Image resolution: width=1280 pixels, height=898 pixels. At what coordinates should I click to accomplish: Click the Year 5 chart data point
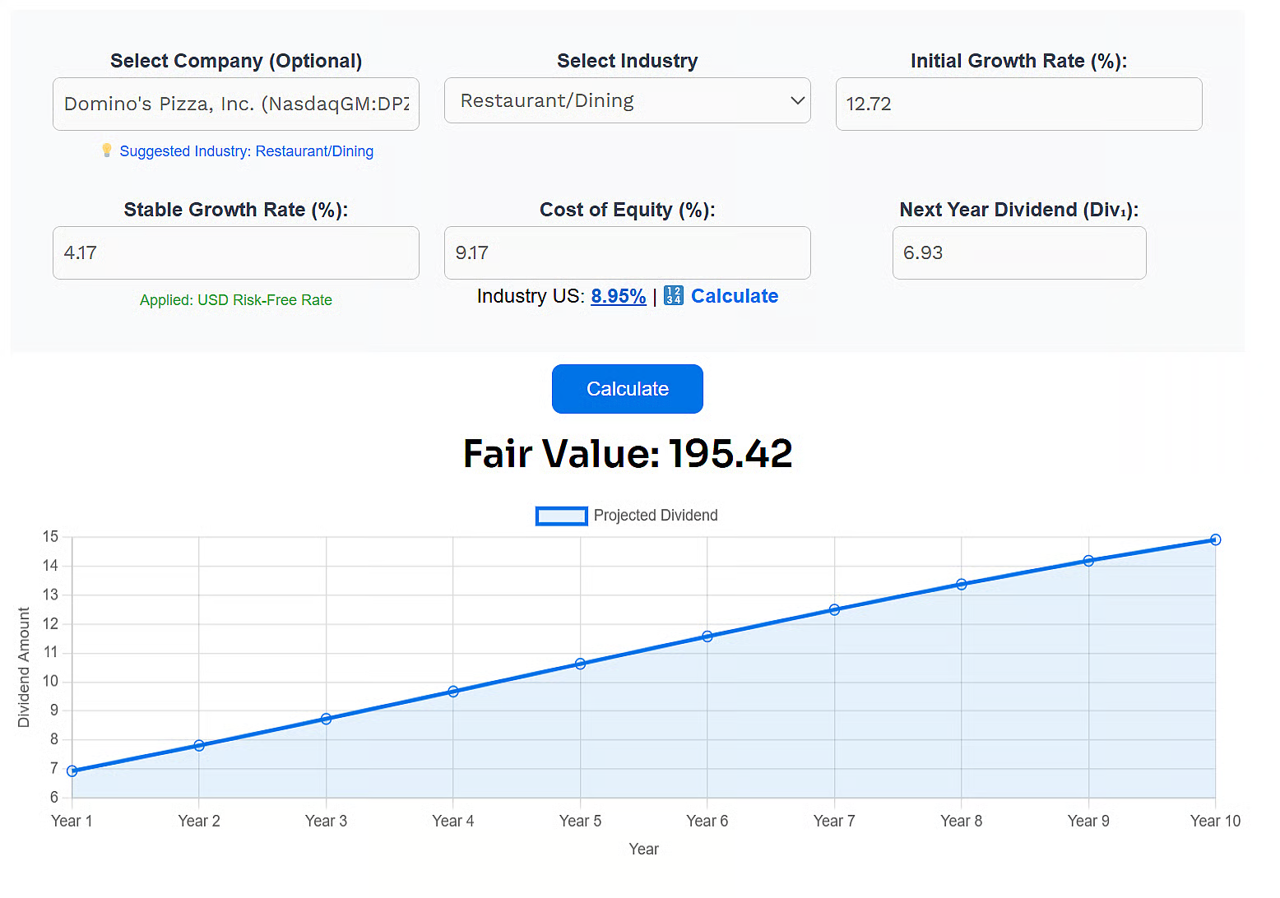(580, 664)
